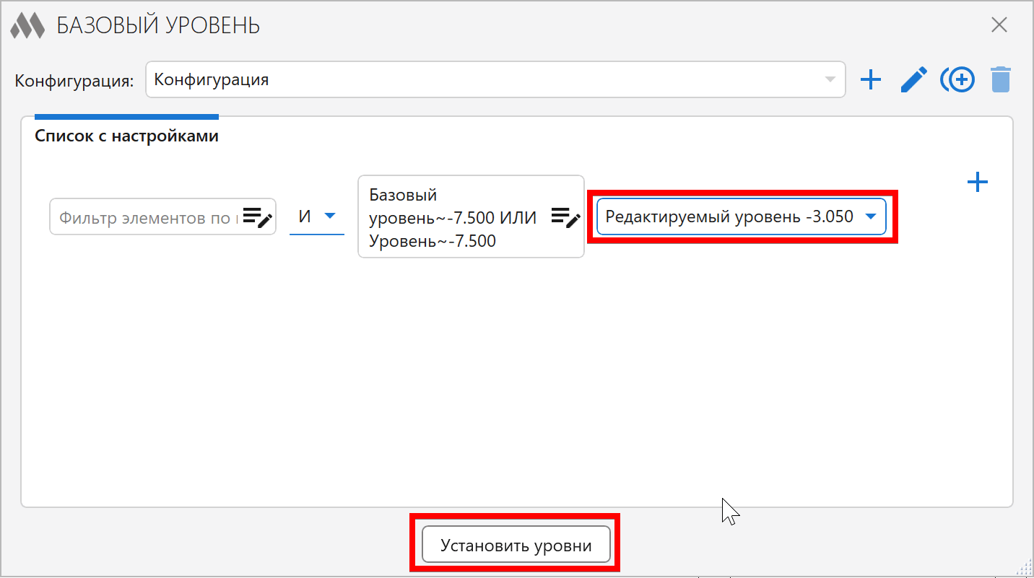Close the БАЗОВЫЙ УРОВЕНЬ window

click(999, 25)
